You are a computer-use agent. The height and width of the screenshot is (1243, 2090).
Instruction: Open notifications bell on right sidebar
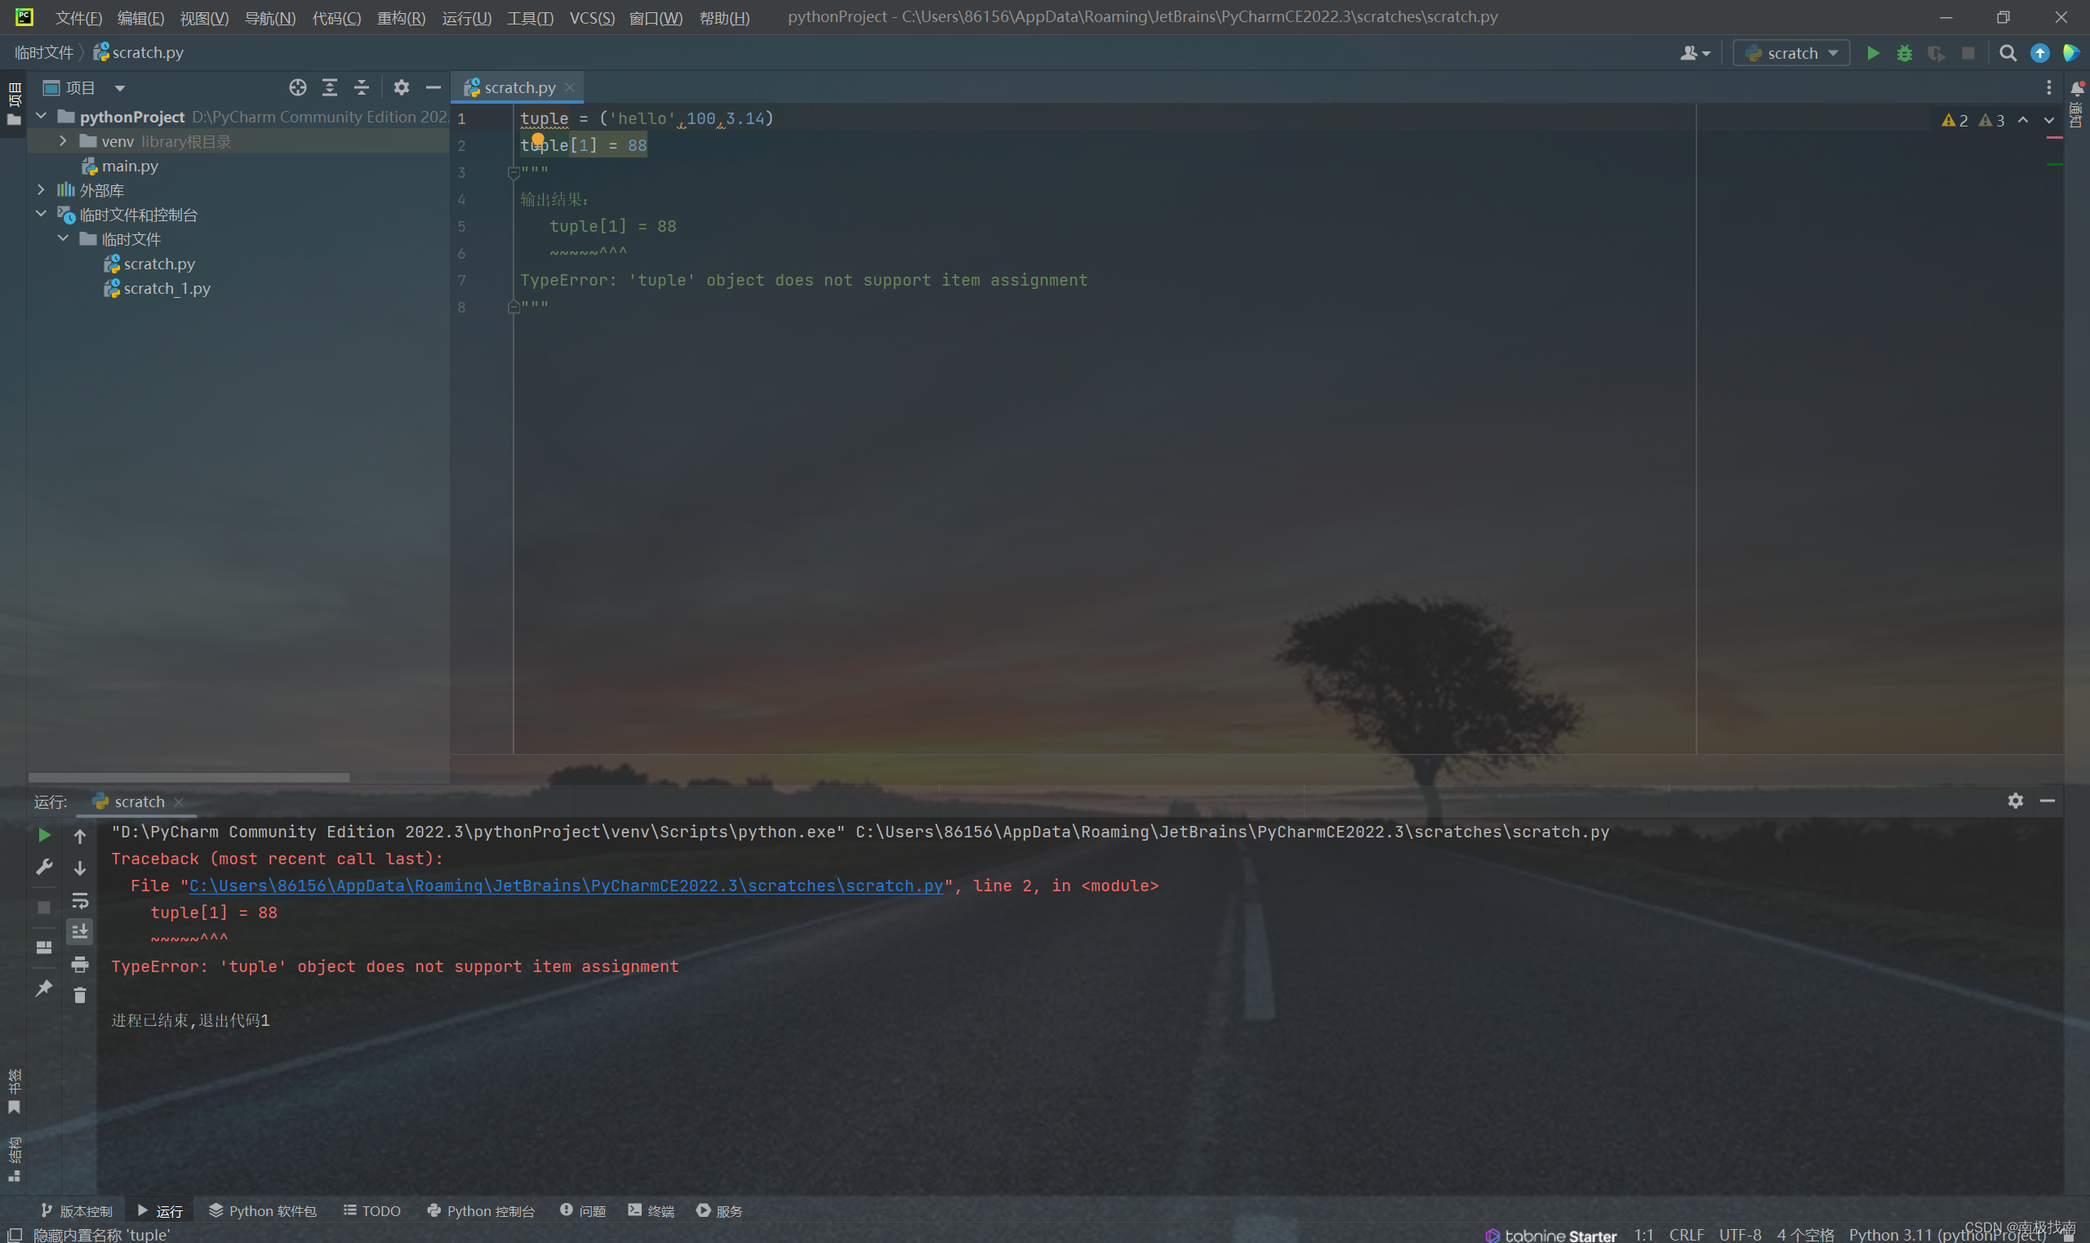point(2078,88)
